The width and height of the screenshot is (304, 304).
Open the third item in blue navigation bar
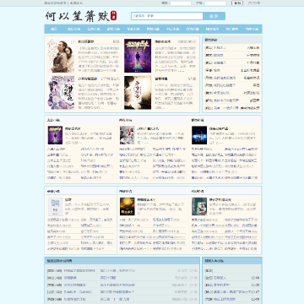tap(94, 29)
